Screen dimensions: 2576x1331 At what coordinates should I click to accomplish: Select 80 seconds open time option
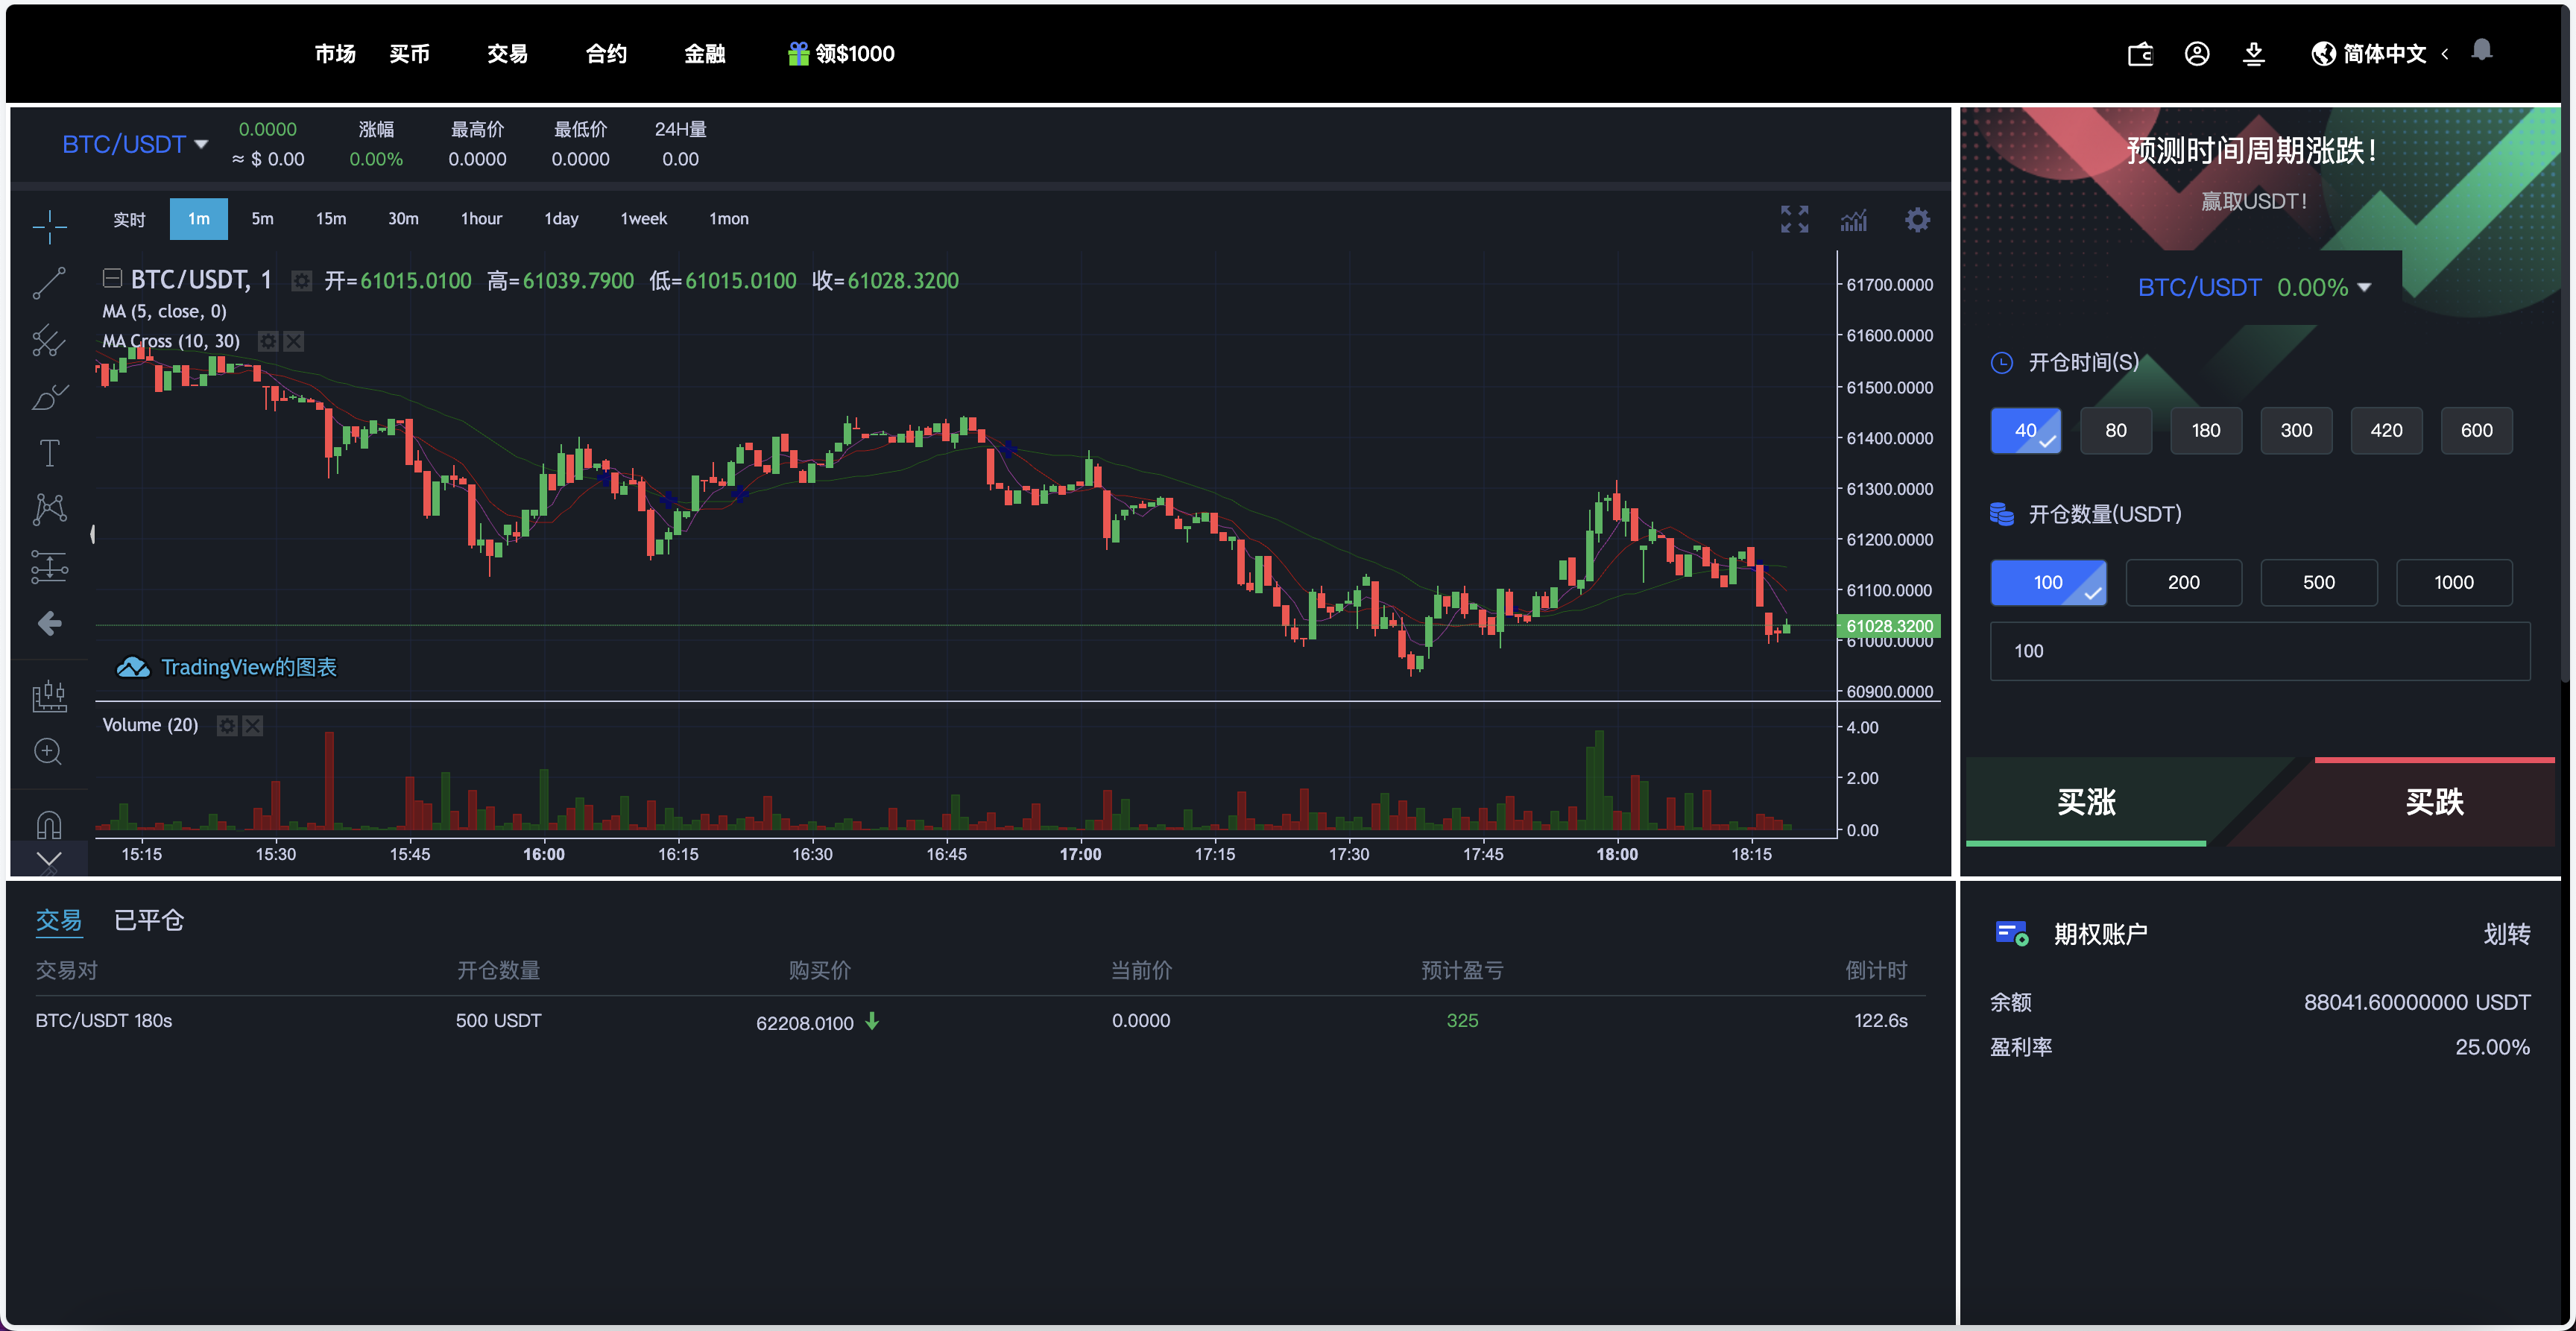point(2115,431)
